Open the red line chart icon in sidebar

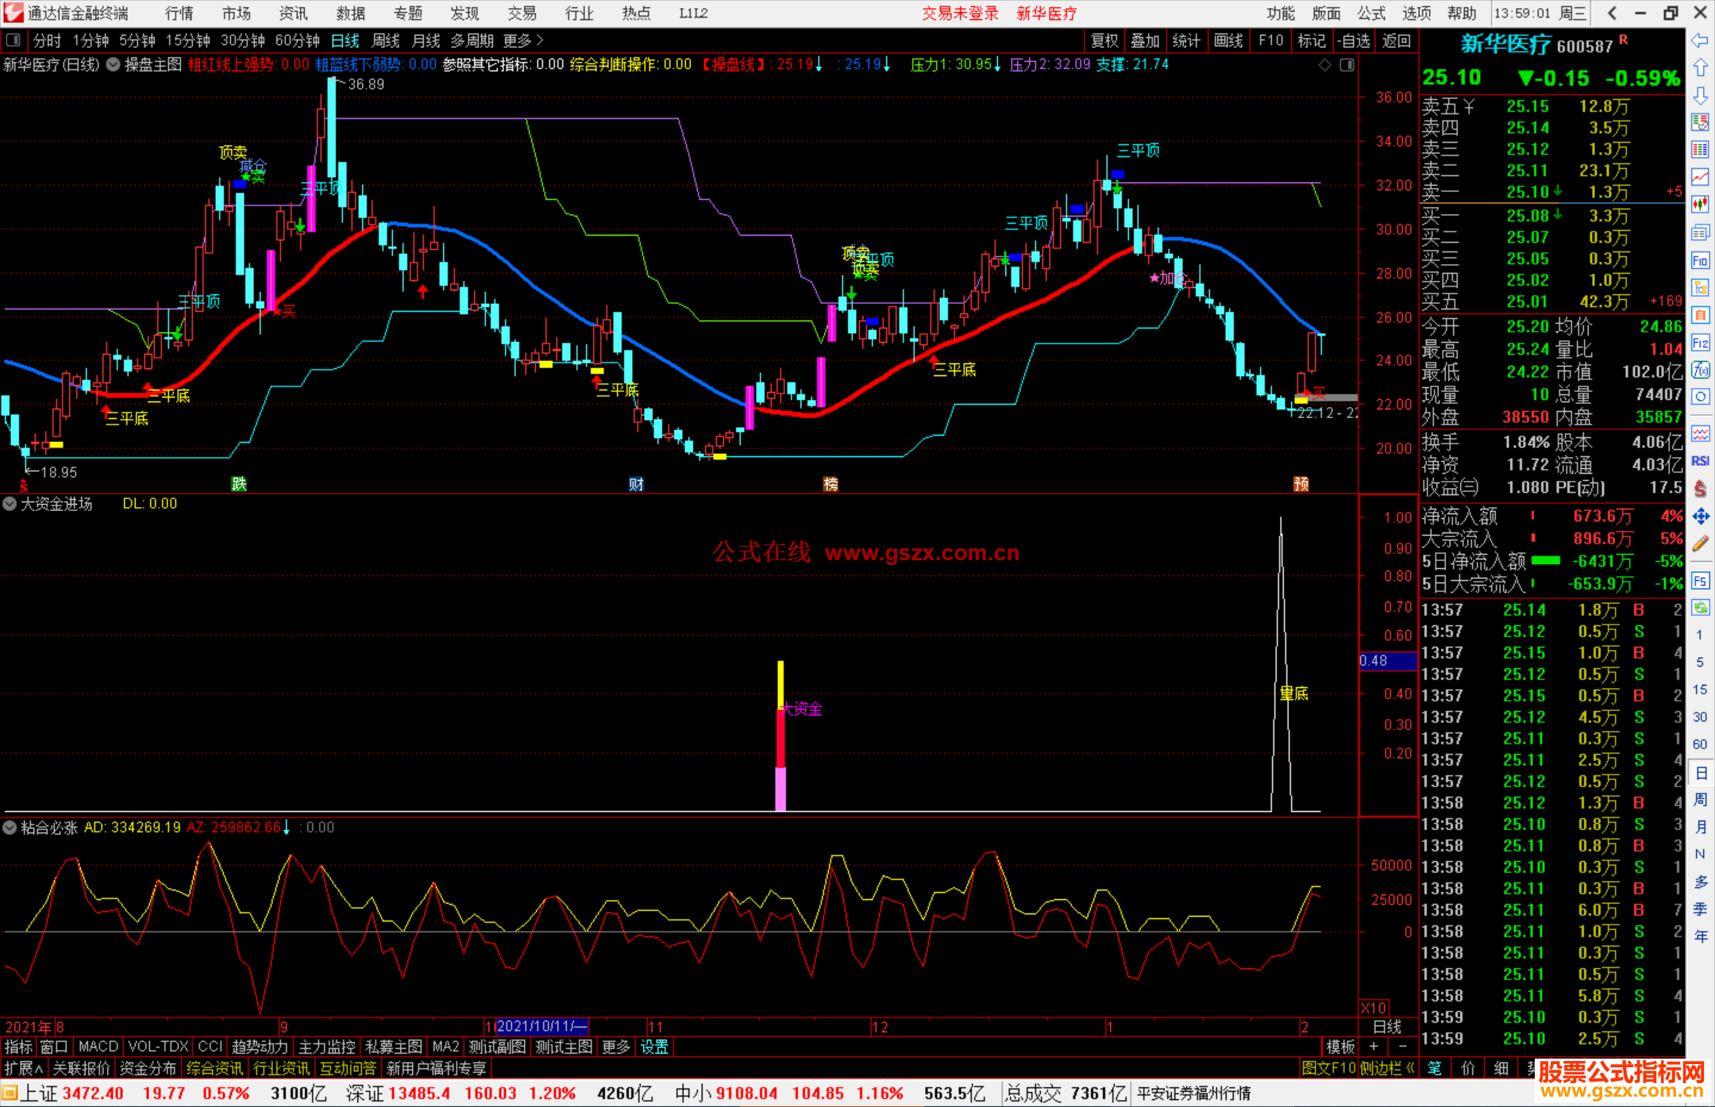1700,178
